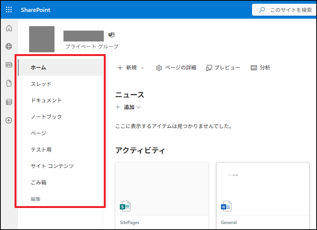317x230 pixels.
Task: Open the SitePages activity card
Action: 162,196
